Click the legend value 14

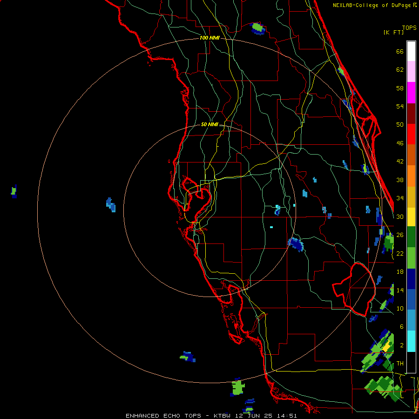pyautogui.click(x=400, y=290)
